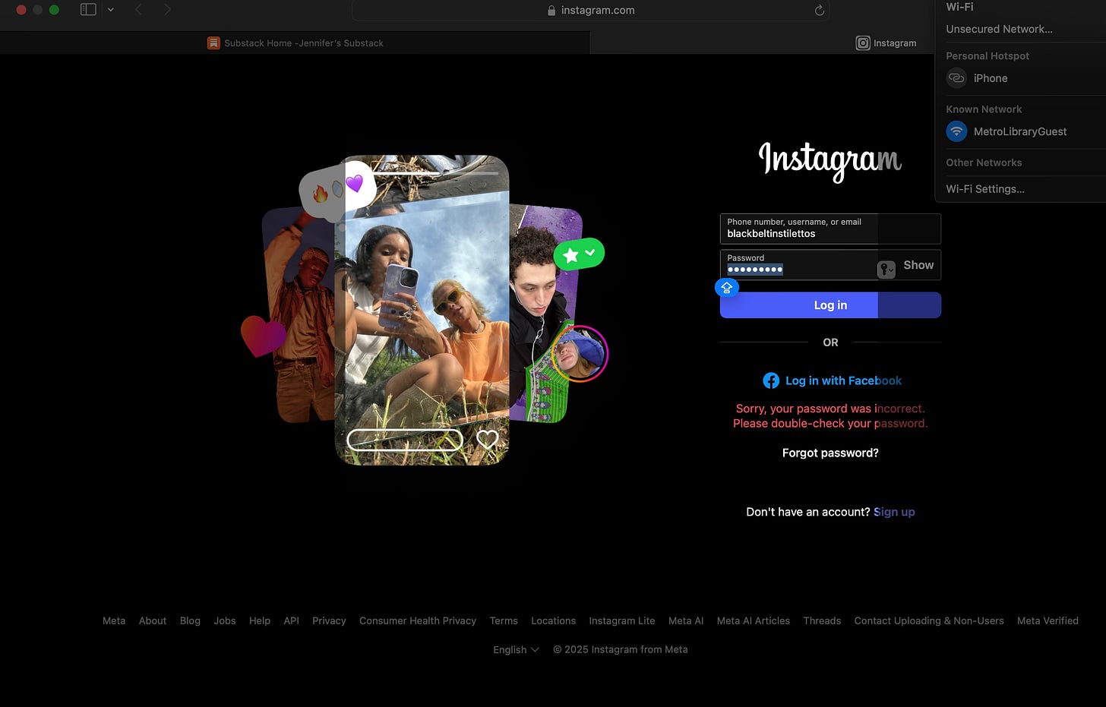The height and width of the screenshot is (707, 1106).
Task: Toggle the Safari sidebar icon
Action: click(x=88, y=10)
